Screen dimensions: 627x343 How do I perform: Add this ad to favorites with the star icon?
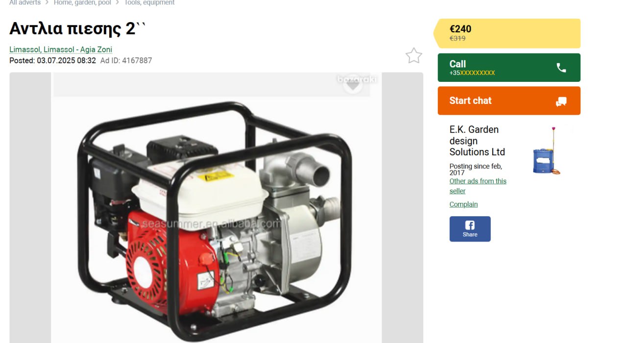(x=414, y=56)
